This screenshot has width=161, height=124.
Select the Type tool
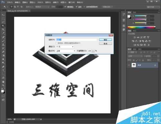coord(3,71)
